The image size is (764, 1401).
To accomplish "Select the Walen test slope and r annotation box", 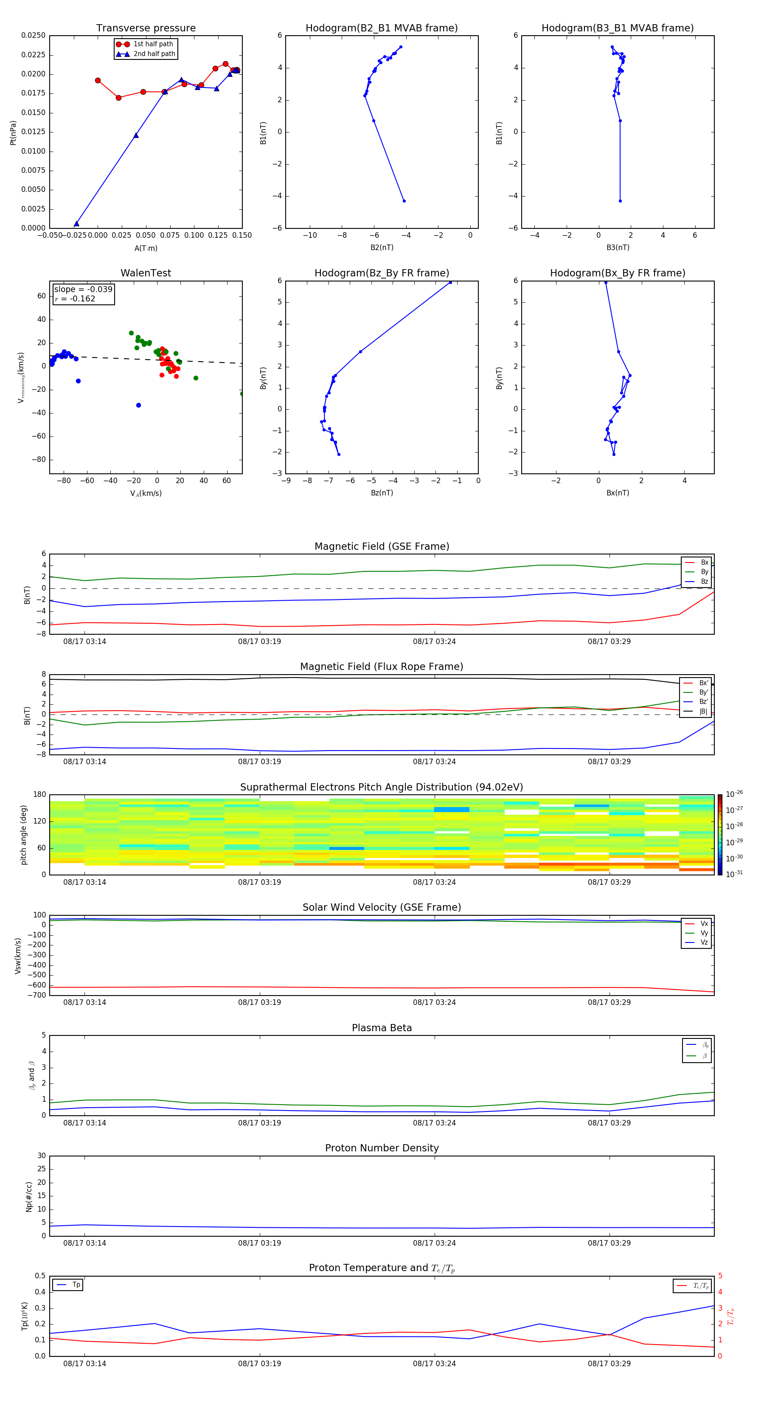I will [x=83, y=294].
